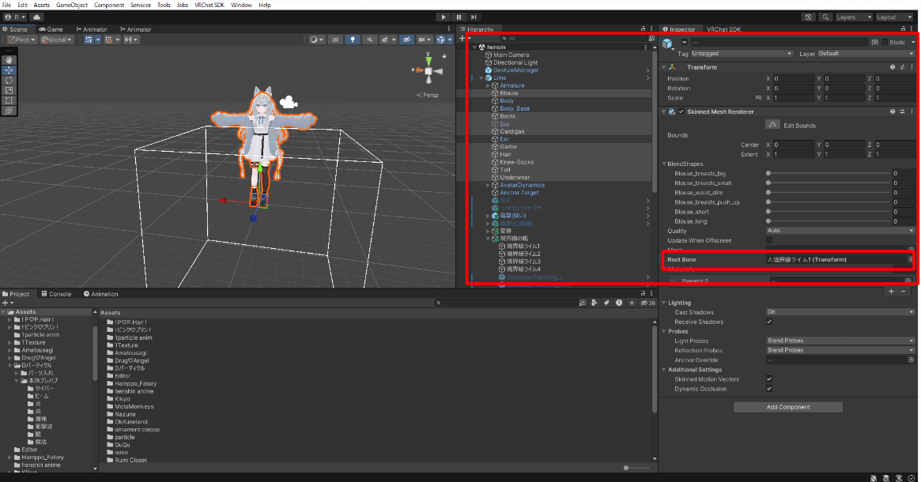Adjust project icon size slider
This screenshot has height=482, width=921.
pos(637,468)
